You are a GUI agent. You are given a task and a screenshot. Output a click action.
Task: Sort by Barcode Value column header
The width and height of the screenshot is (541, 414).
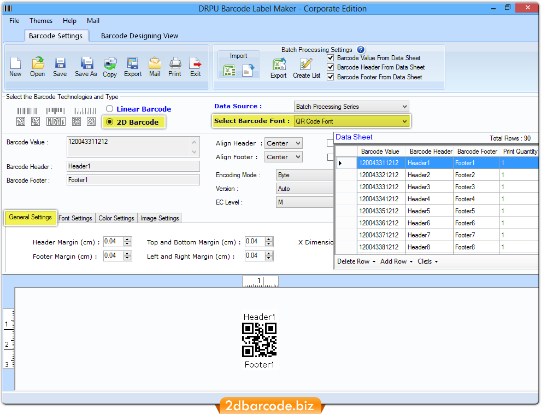point(380,151)
